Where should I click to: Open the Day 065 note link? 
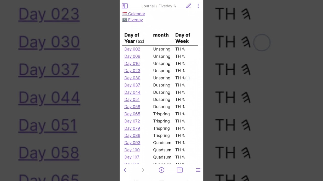132,114
